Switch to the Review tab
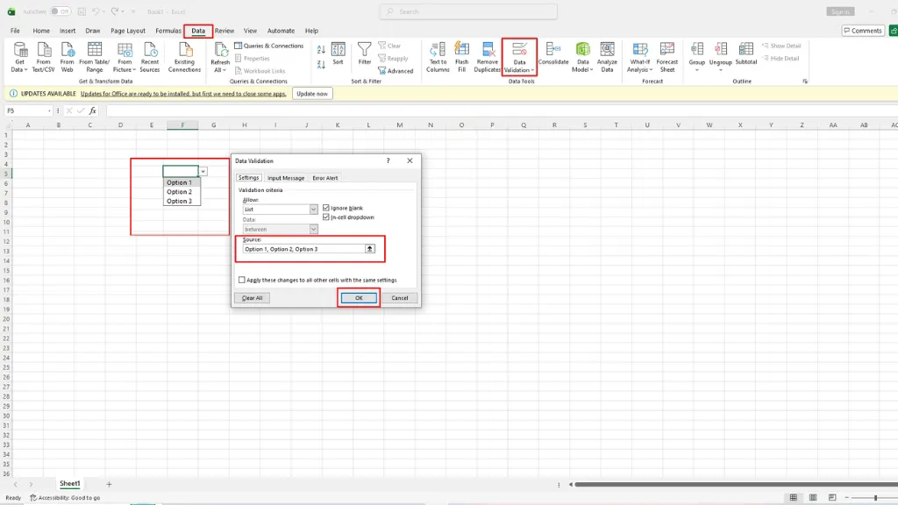The image size is (898, 505). pos(224,31)
